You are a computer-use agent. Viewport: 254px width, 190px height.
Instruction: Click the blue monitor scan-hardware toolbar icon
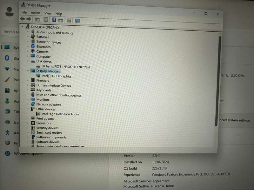(77, 21)
